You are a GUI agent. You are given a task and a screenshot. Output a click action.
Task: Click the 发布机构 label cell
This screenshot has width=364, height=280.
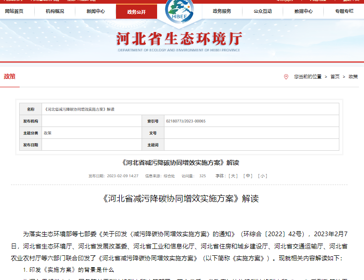[31, 121]
